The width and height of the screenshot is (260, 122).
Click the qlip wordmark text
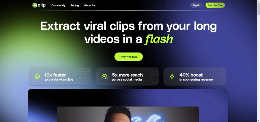point(41,5)
